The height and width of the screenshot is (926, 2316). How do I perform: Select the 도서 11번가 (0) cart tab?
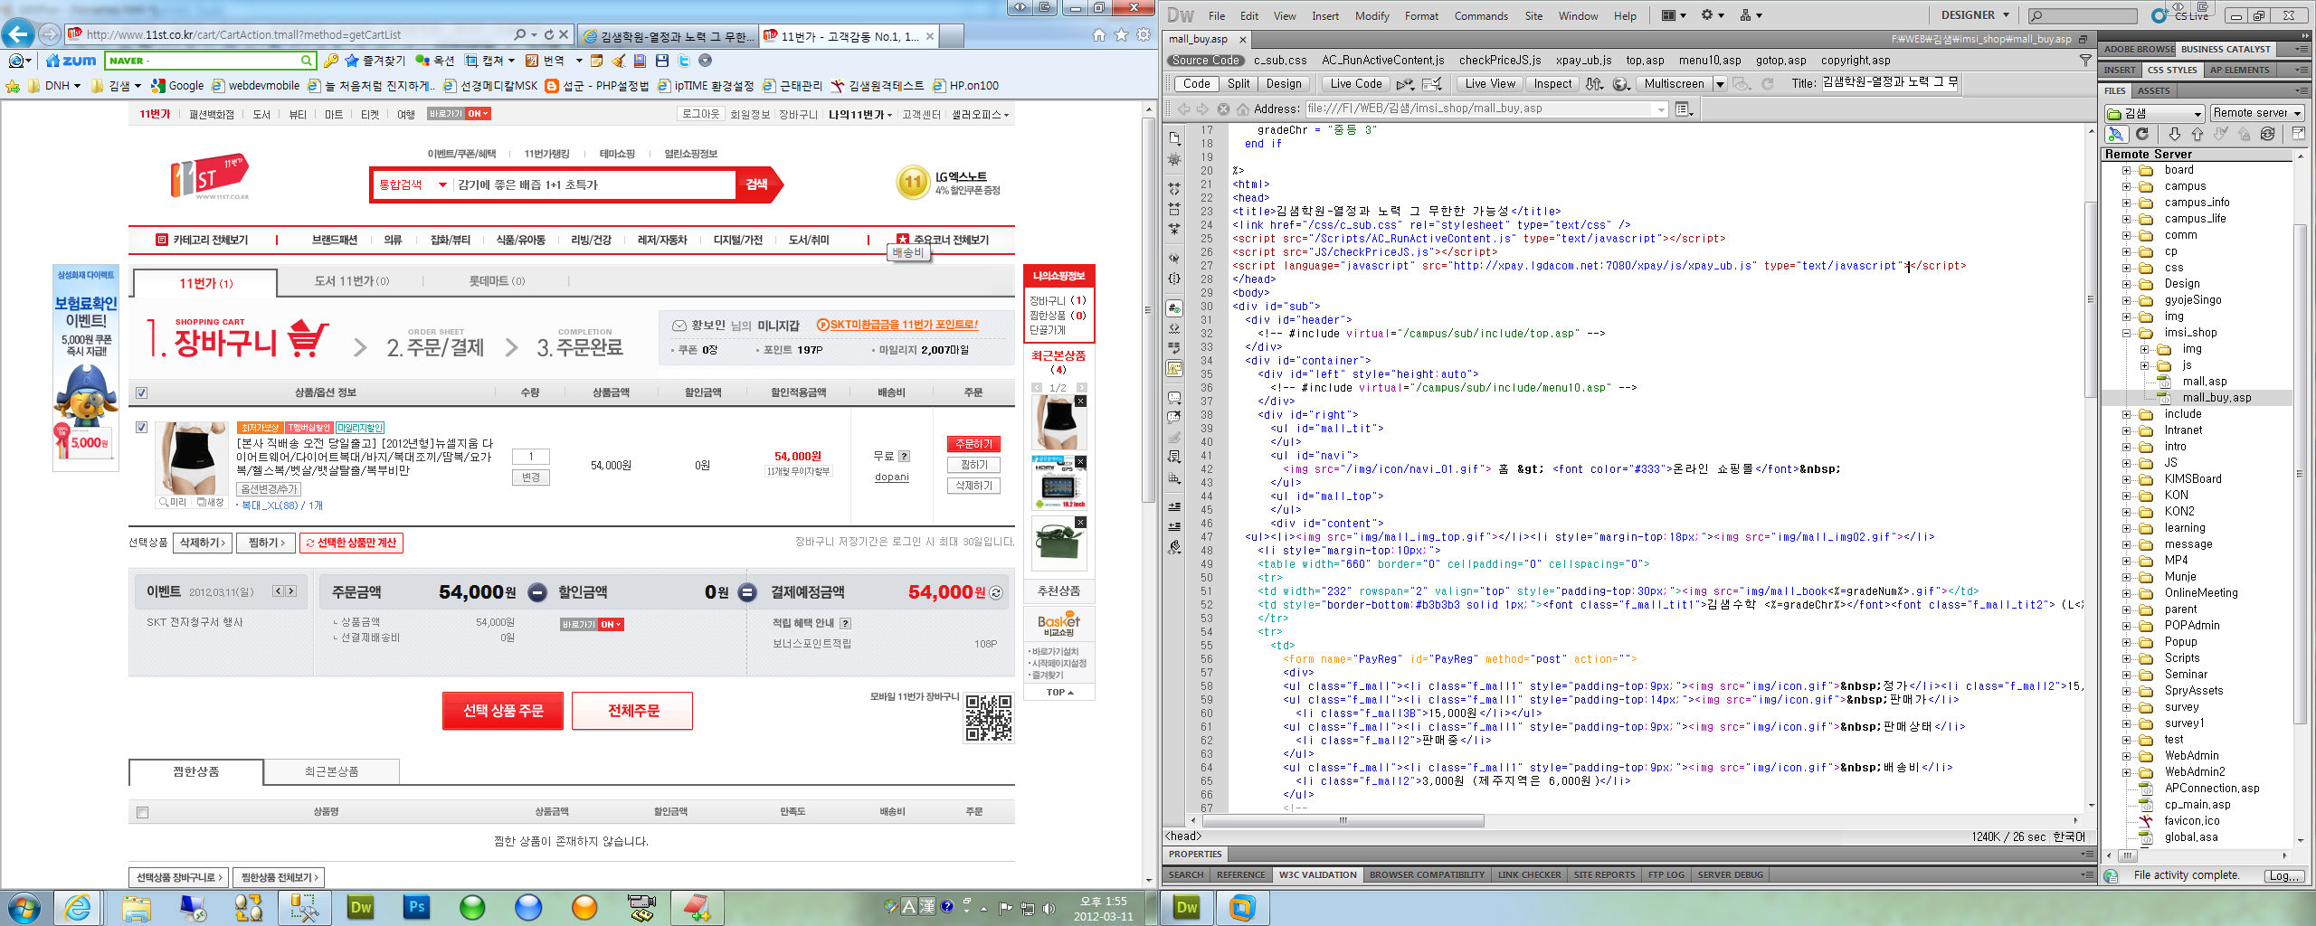click(x=352, y=281)
